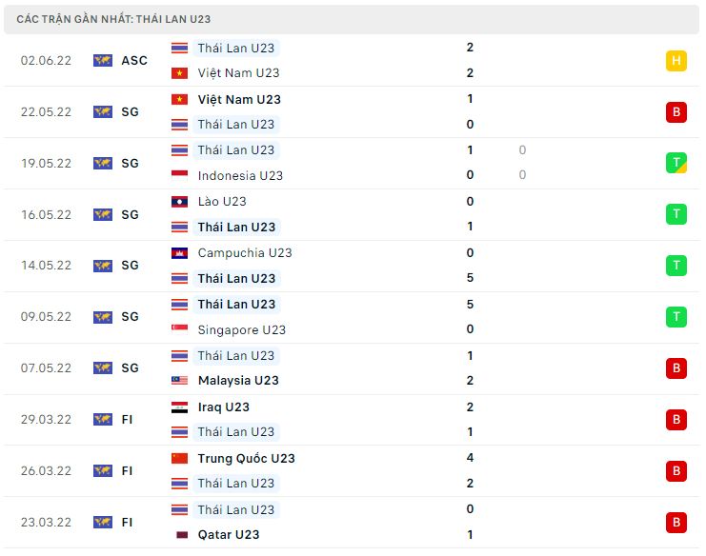706x556 pixels.
Task: Click the Malaysia flag icon
Action: click(x=179, y=381)
